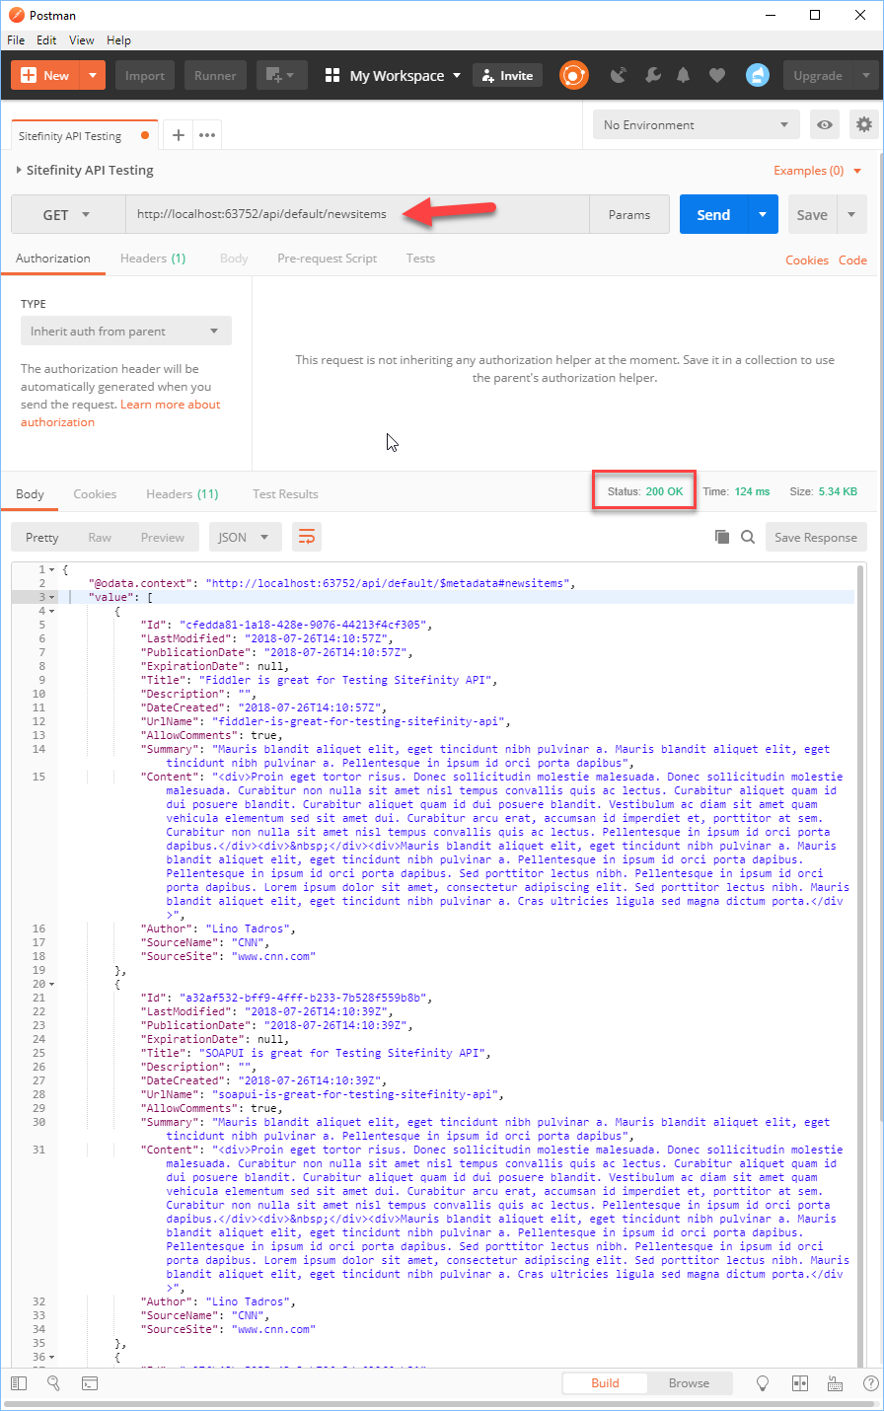The height and width of the screenshot is (1411, 884).
Task: Open the notifications bell icon
Action: pos(683,75)
